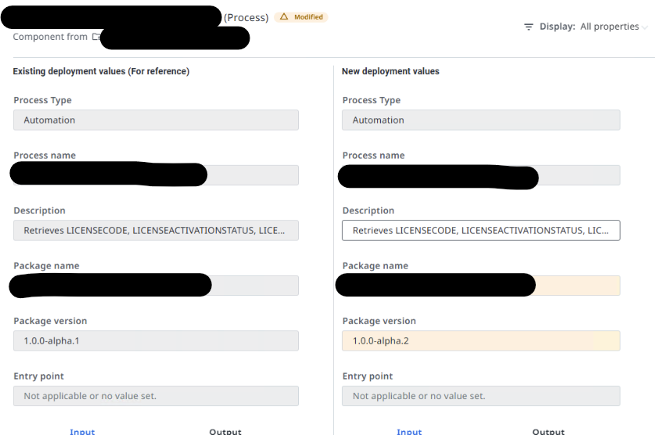
Task: Edit the new deployment Description field
Action: pyautogui.click(x=481, y=230)
